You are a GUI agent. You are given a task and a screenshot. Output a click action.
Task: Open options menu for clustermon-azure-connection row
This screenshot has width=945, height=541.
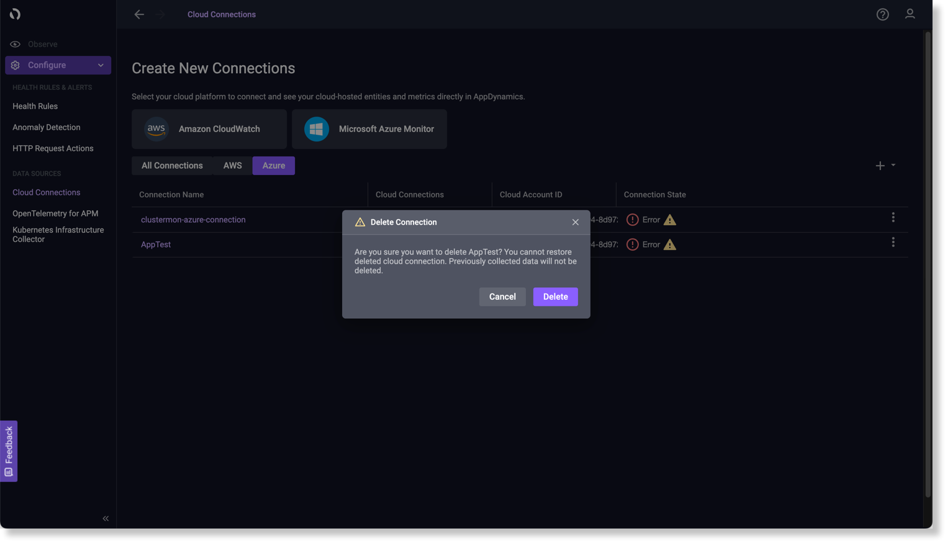pos(893,217)
